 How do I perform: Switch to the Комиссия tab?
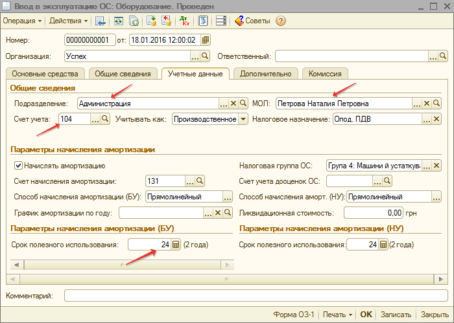pos(325,74)
